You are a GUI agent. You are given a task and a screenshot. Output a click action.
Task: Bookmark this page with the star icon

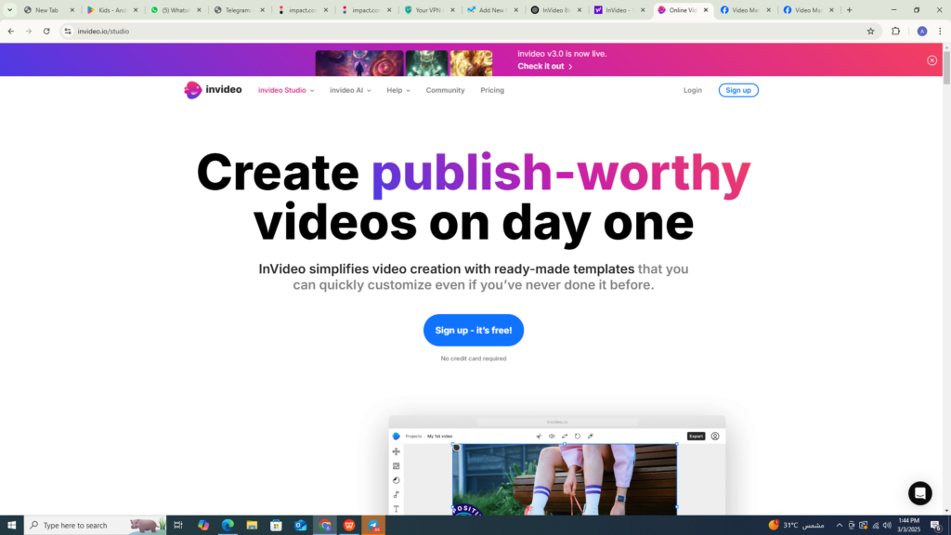[870, 31]
